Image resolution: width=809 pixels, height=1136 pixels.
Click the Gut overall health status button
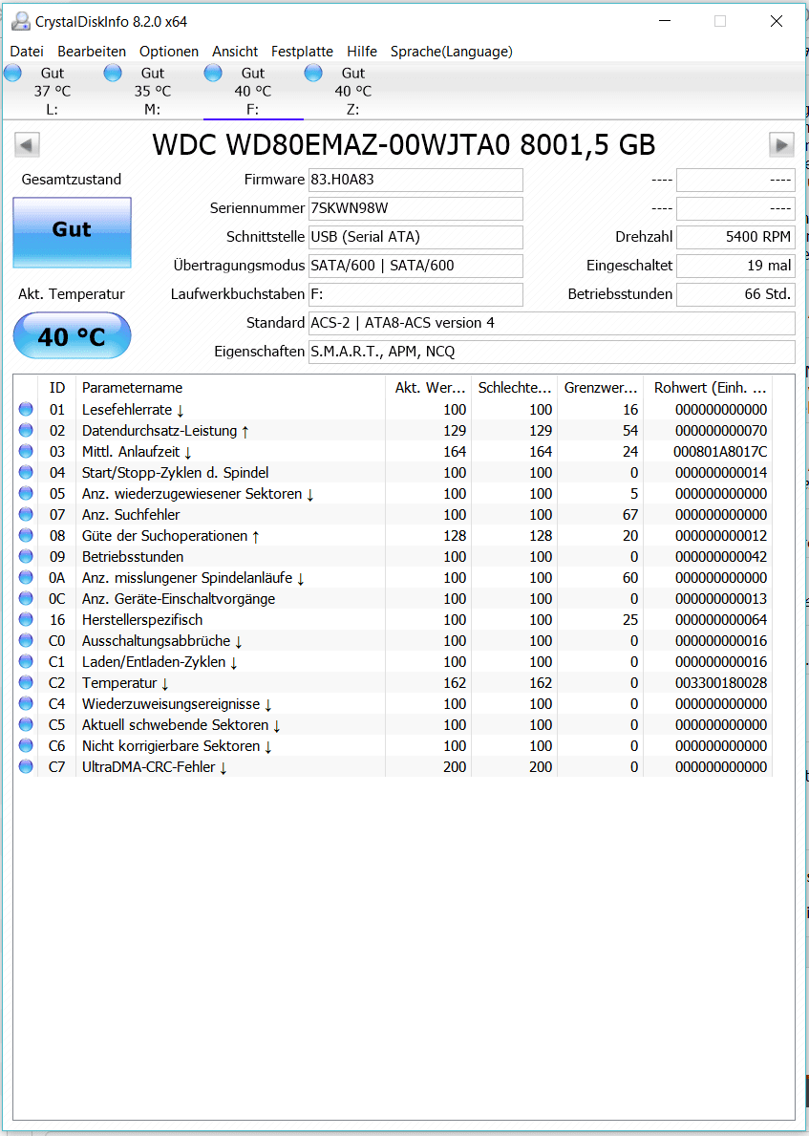pos(72,232)
